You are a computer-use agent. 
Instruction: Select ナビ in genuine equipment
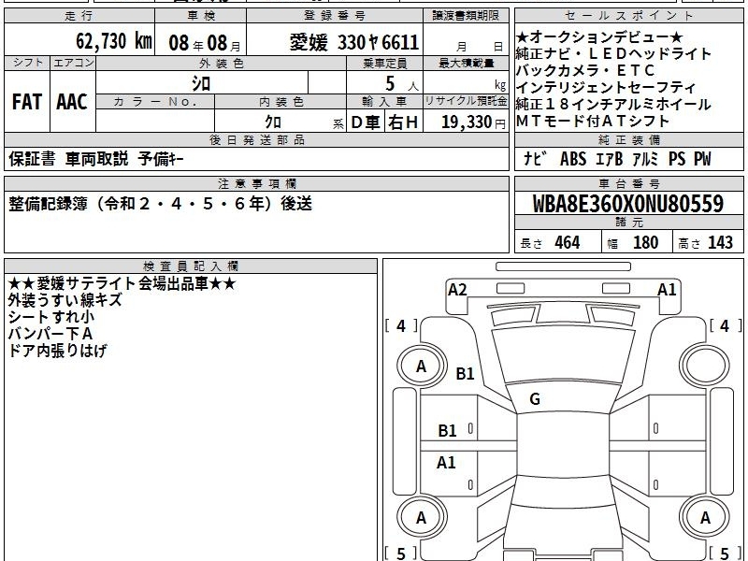(x=535, y=159)
